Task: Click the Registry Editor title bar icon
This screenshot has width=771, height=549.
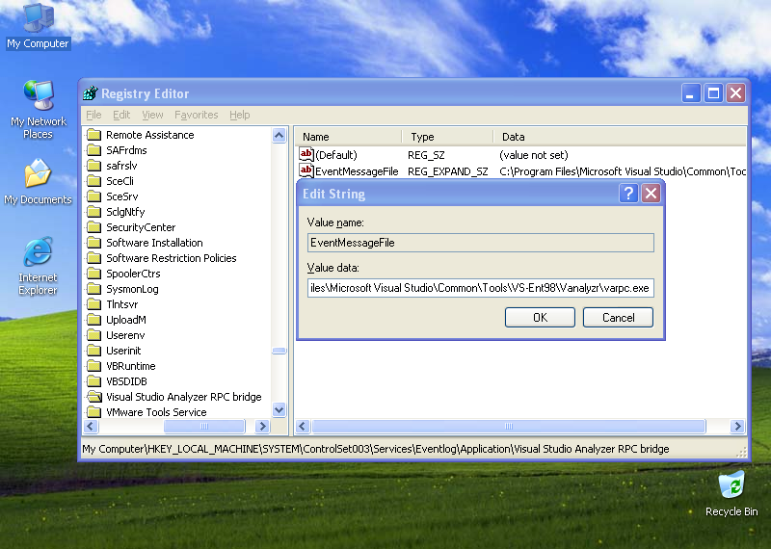Action: [91, 93]
